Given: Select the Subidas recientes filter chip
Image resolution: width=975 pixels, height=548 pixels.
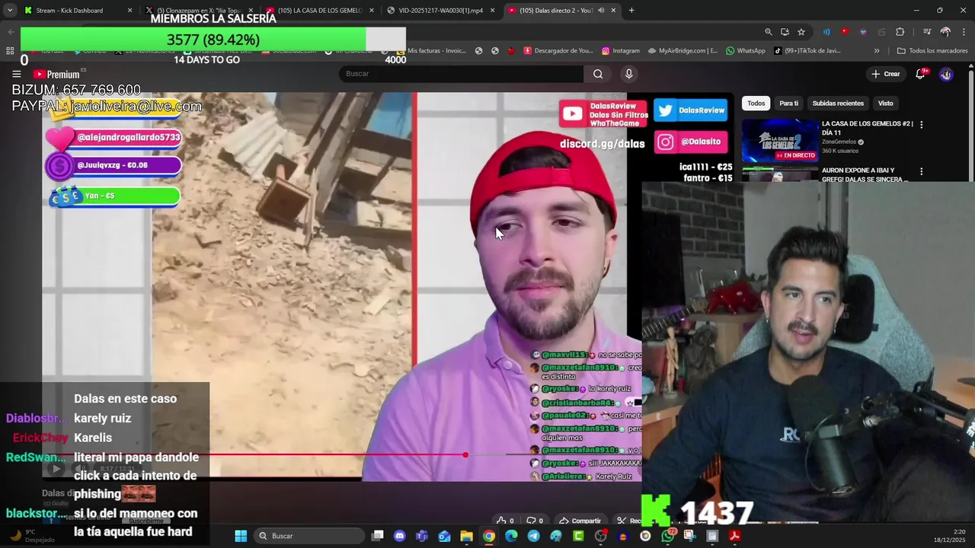Looking at the screenshot, I should pyautogui.click(x=838, y=104).
